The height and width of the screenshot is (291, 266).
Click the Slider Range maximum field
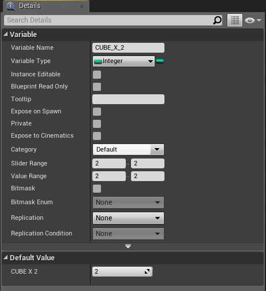(x=148, y=163)
